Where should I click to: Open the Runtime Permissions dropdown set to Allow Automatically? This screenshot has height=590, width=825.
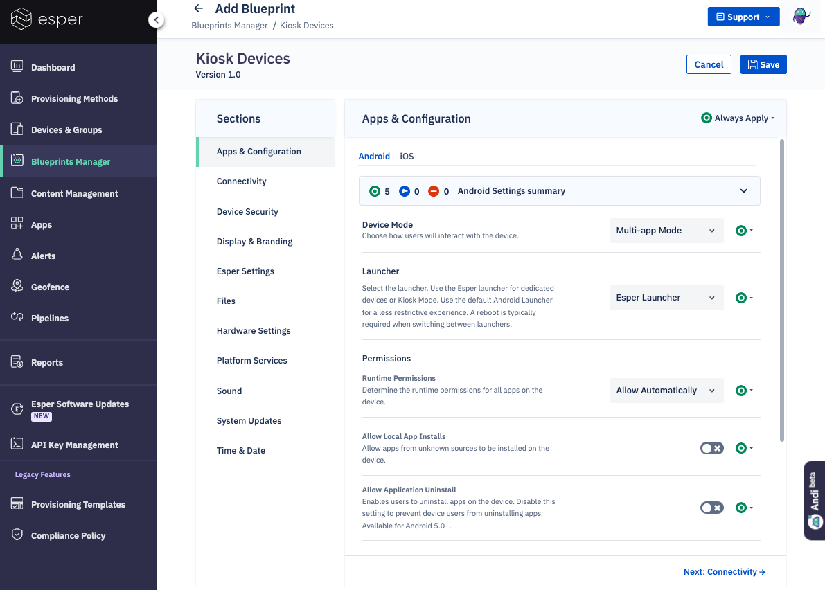[666, 390]
